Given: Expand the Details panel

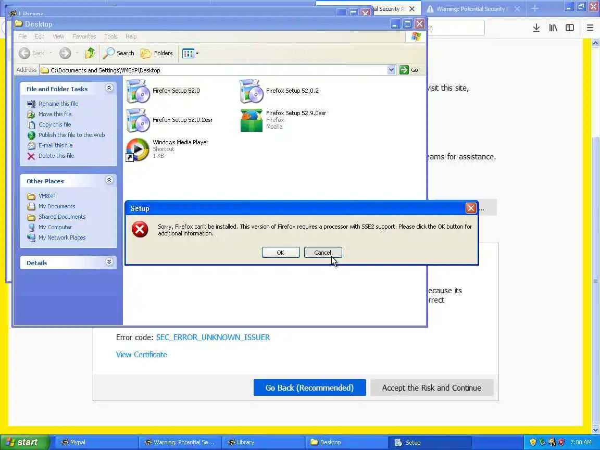Looking at the screenshot, I should pos(109,262).
